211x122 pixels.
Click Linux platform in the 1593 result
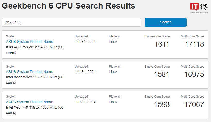click(x=113, y=102)
